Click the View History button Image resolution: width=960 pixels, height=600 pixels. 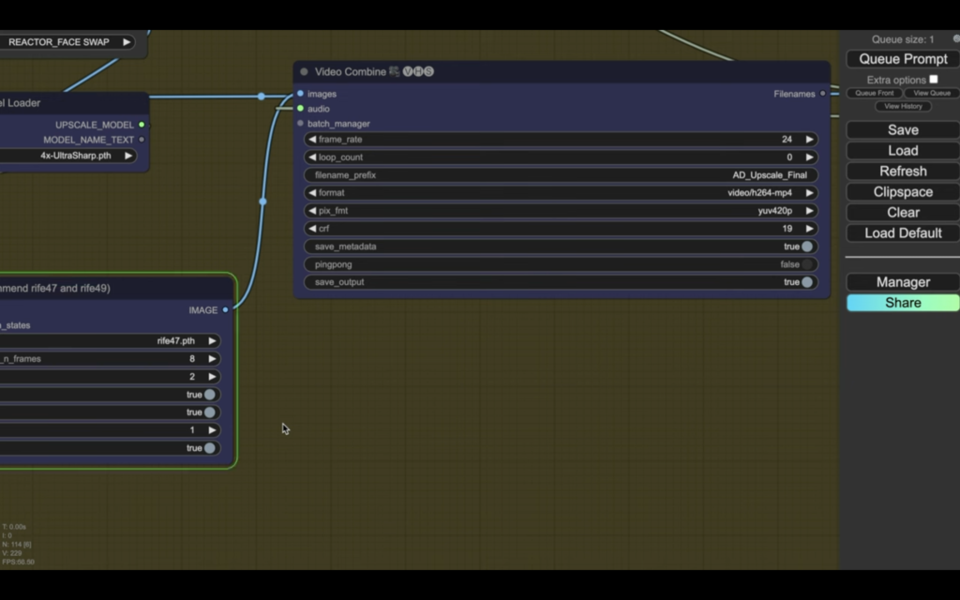pyautogui.click(x=903, y=106)
